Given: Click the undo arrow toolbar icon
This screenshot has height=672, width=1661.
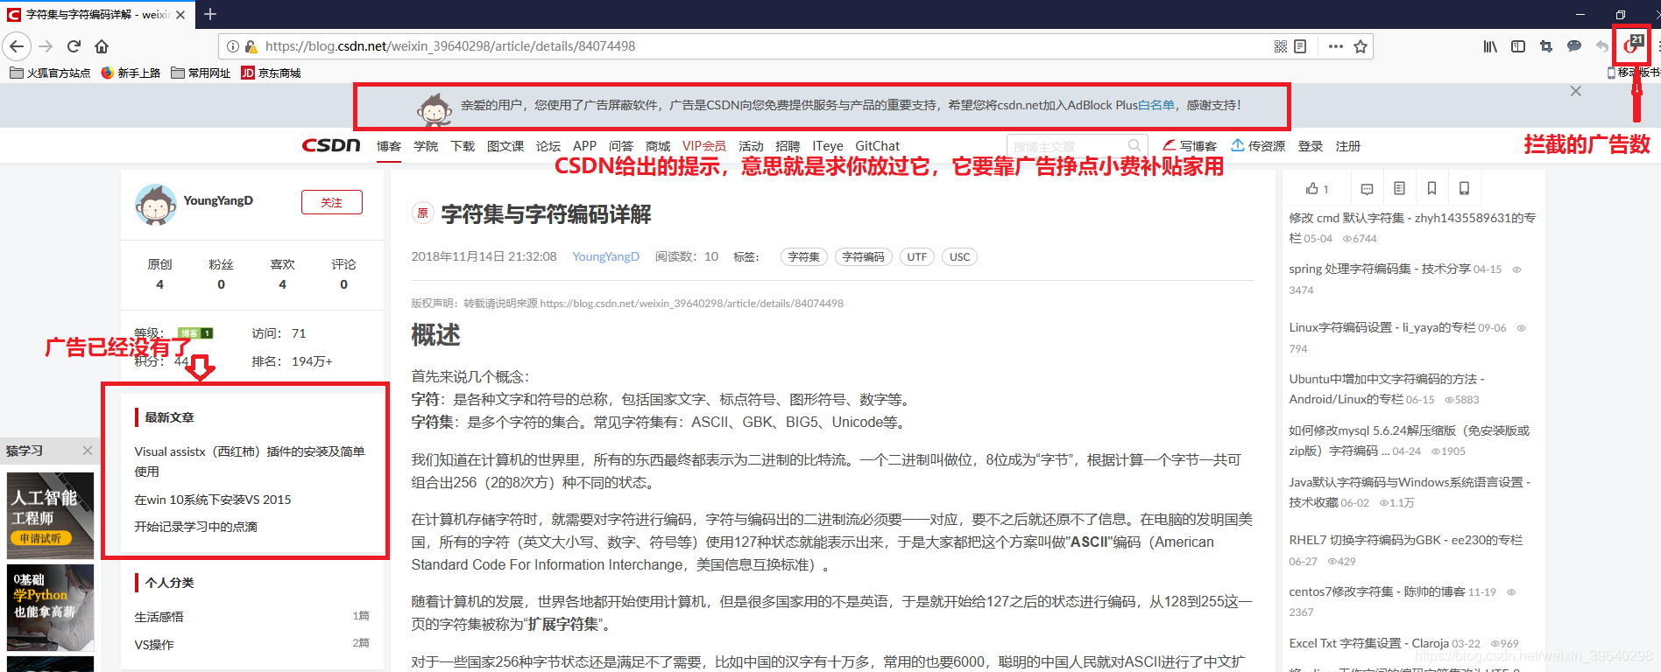Looking at the screenshot, I should point(1602,46).
